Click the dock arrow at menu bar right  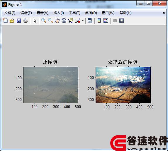(x=164, y=13)
